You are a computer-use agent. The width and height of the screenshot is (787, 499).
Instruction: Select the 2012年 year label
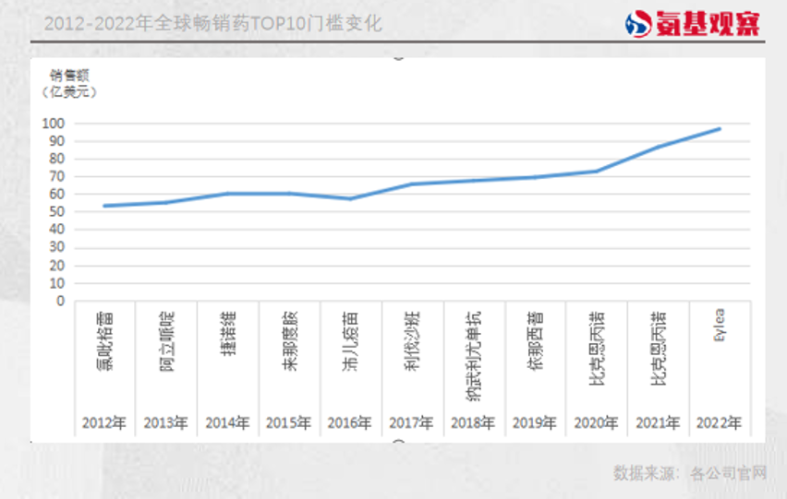point(103,422)
